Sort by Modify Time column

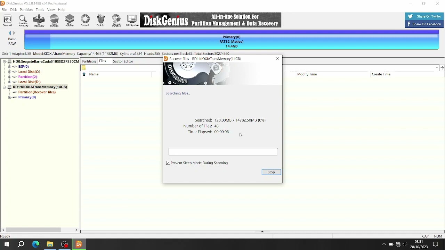coord(307,74)
